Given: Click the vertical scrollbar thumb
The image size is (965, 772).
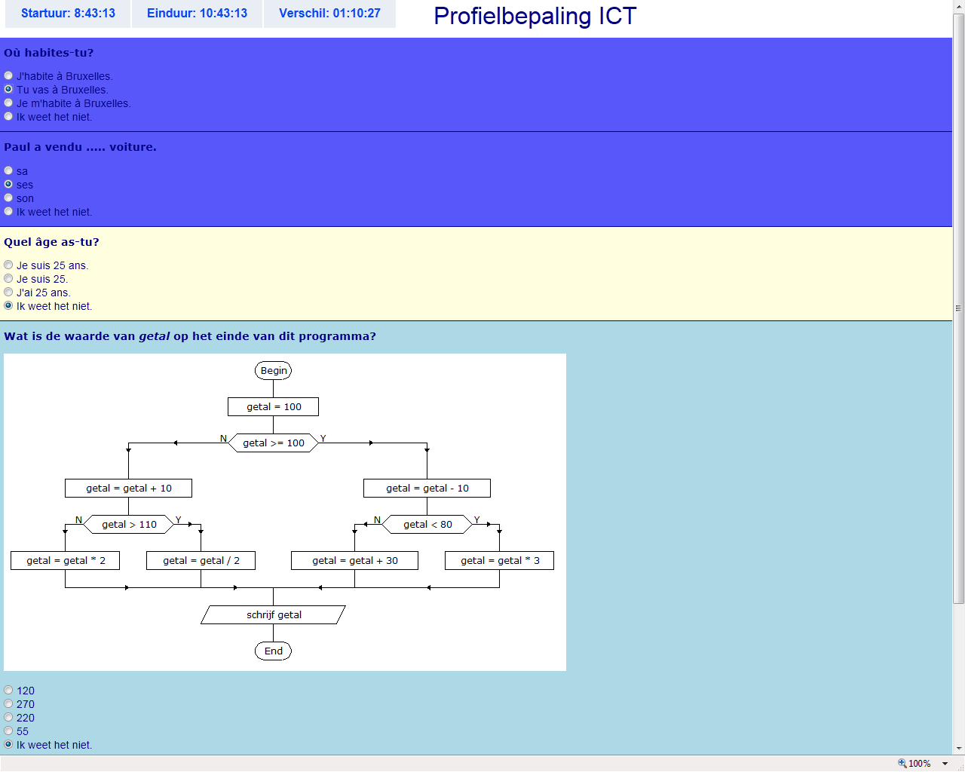Looking at the screenshot, I should [958, 308].
